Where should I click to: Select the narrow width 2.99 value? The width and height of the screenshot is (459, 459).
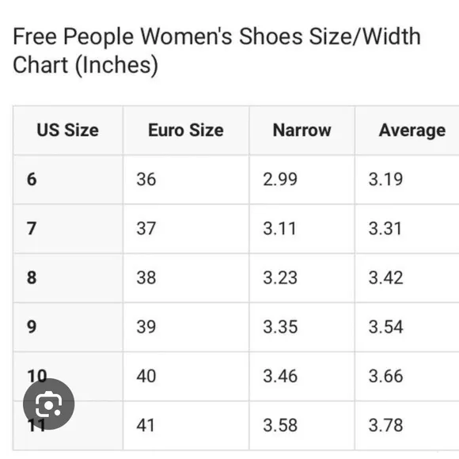(x=280, y=179)
